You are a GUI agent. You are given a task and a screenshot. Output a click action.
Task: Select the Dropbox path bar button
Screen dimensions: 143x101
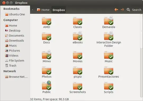pos(59,10)
